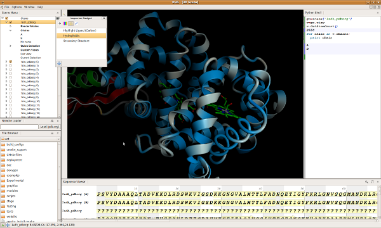Click the search icon in Sequence Viewer
The height and width of the screenshot is (228, 381).
coord(366,182)
